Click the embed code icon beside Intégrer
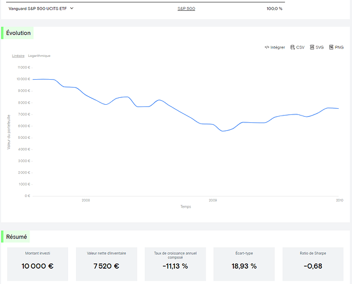The image size is (352, 284). point(267,47)
